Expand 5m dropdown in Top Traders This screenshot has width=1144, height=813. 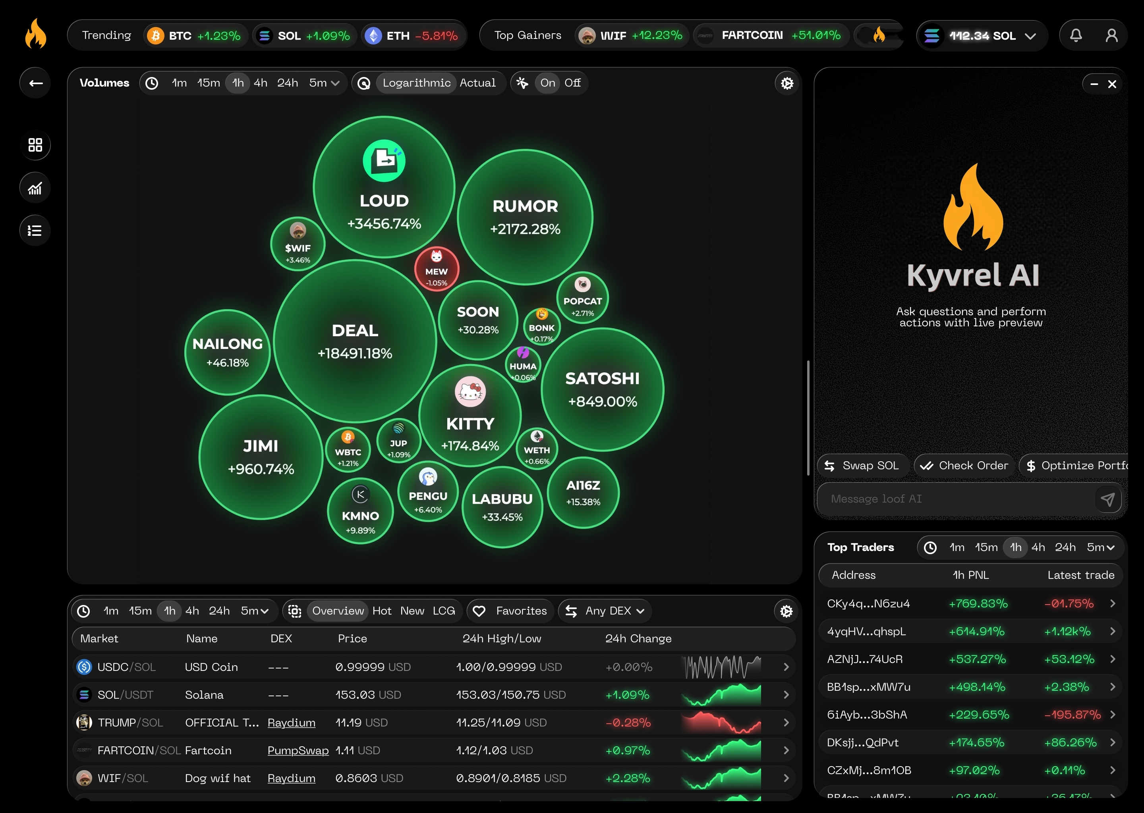coord(1101,547)
